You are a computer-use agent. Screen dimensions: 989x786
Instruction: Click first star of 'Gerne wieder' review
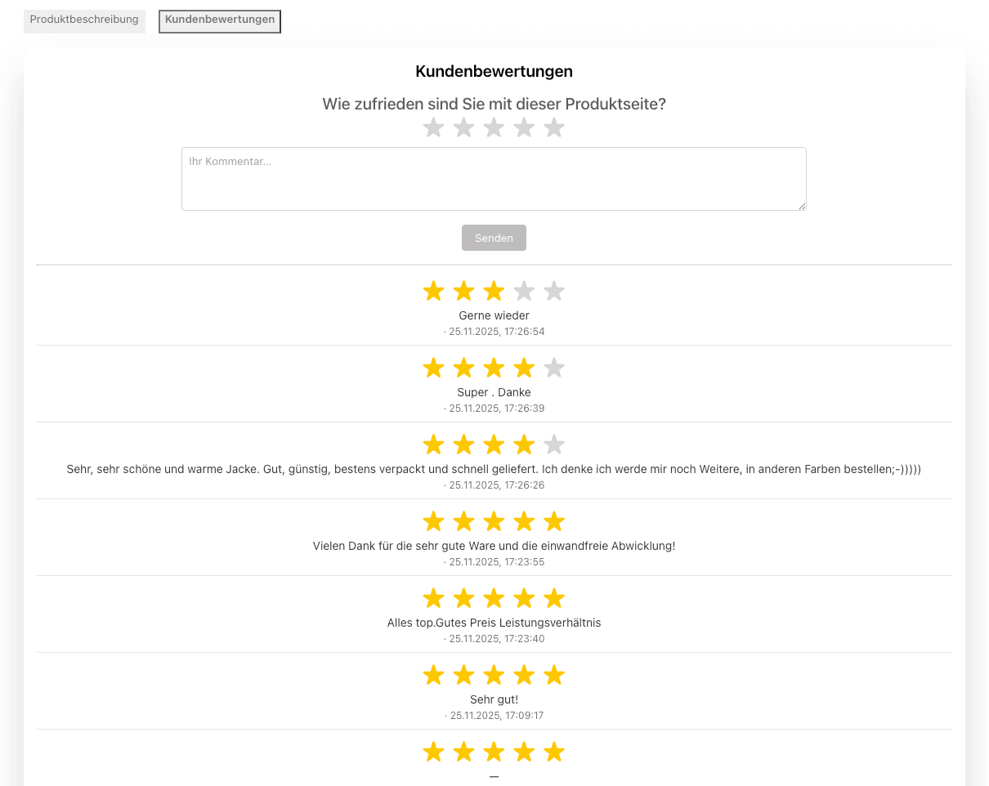point(433,291)
